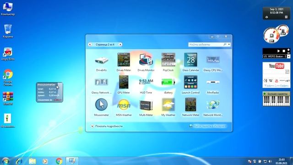Click the gadget search magnifier icon
The height and width of the screenshot is (165, 293).
pos(225,44)
